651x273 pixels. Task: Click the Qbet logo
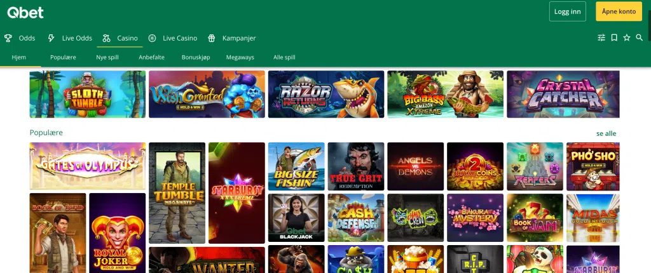click(x=25, y=13)
